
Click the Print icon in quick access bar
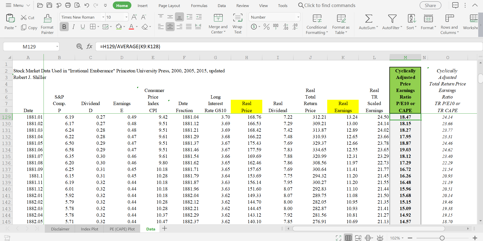point(68,5)
